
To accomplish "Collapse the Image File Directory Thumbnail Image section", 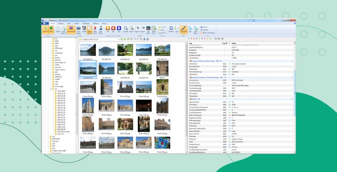I will [292, 77].
